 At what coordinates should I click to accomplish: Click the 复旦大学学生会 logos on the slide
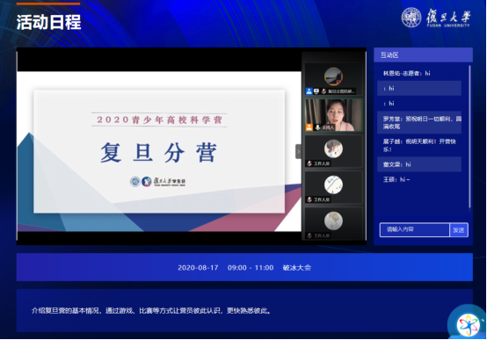click(x=157, y=181)
